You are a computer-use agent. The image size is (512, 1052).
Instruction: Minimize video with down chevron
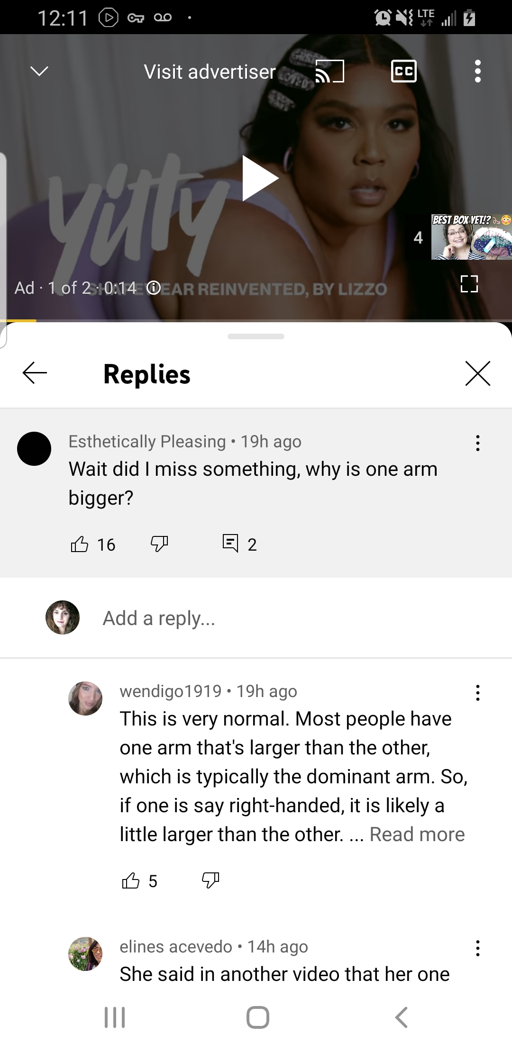tap(39, 72)
